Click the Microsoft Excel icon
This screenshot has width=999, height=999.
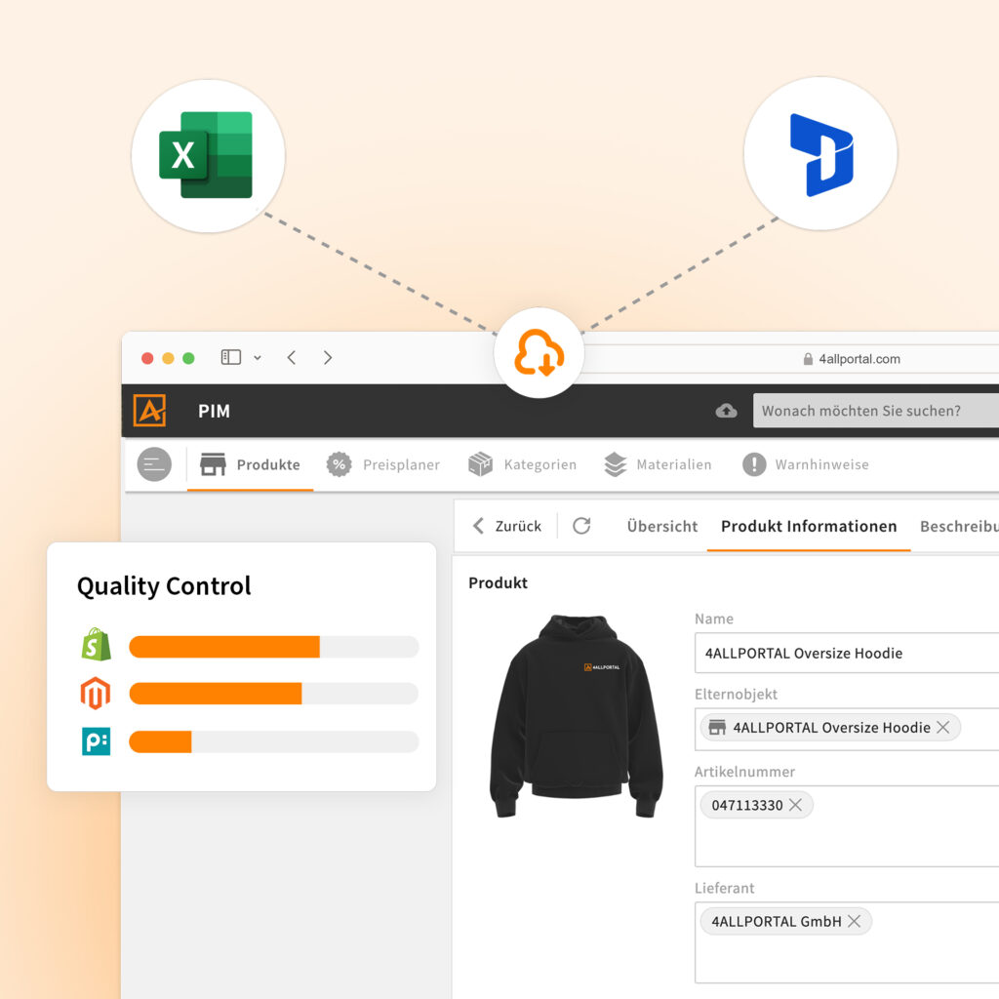tap(207, 155)
